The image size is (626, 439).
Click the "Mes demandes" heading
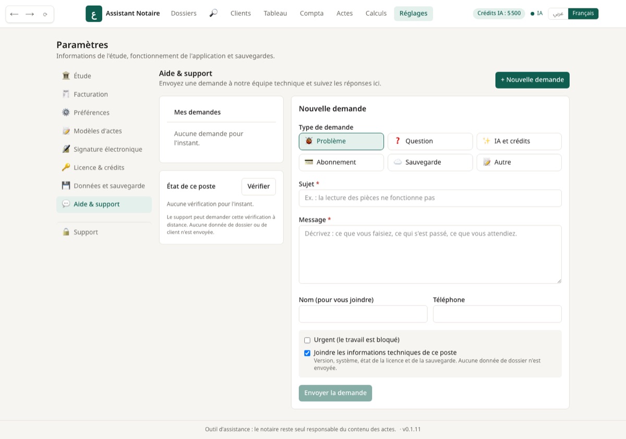(x=197, y=112)
